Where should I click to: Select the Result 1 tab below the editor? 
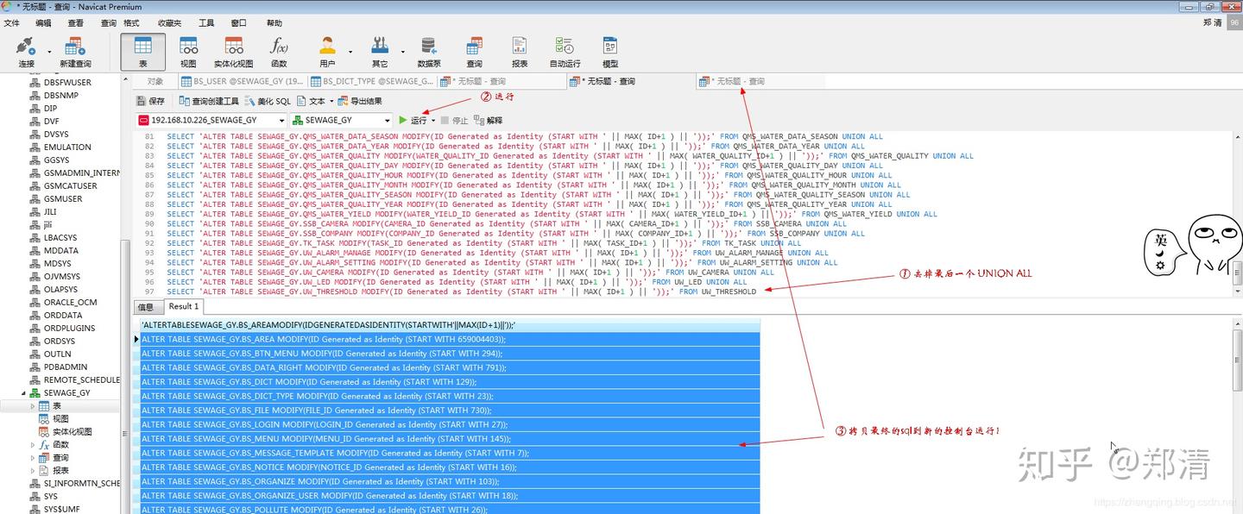(x=182, y=306)
